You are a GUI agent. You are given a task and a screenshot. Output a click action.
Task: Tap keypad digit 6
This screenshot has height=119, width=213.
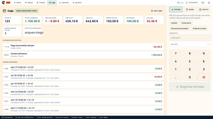[204, 61]
